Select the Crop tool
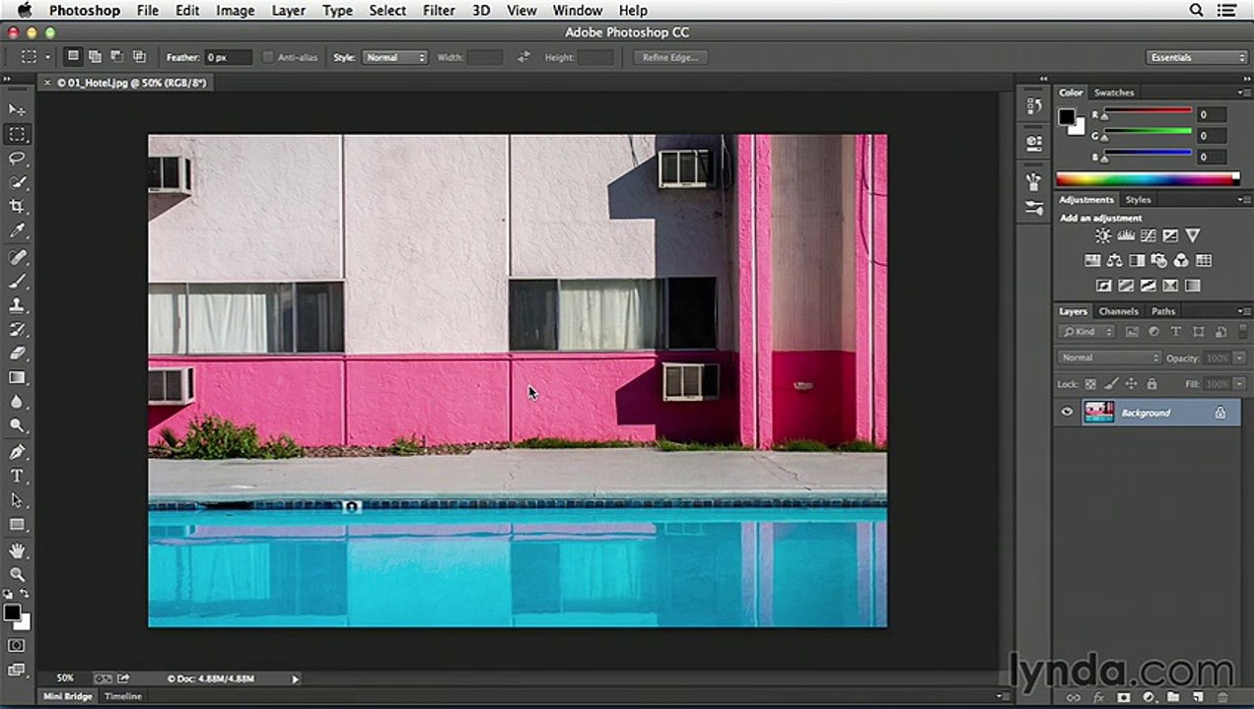The image size is (1254, 709). tap(17, 207)
